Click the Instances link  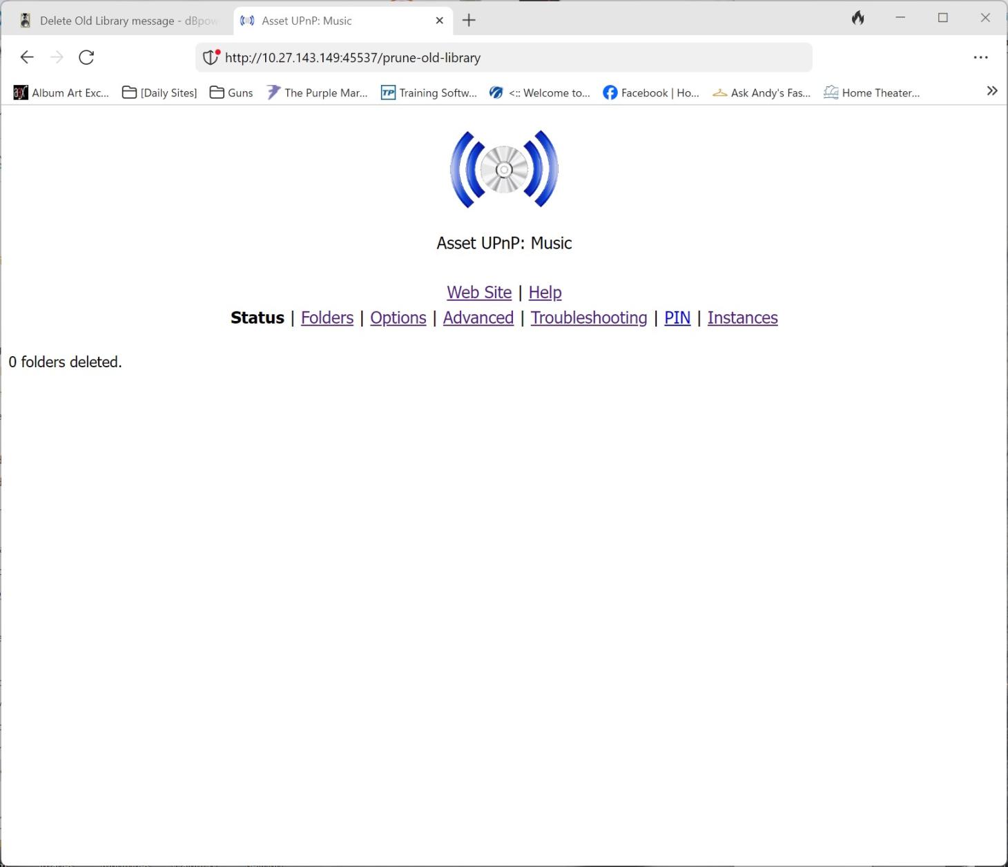point(742,318)
